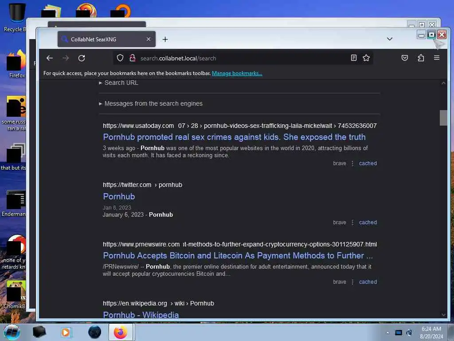Open the tracking protection shield icon
454x341 pixels.
[120, 58]
